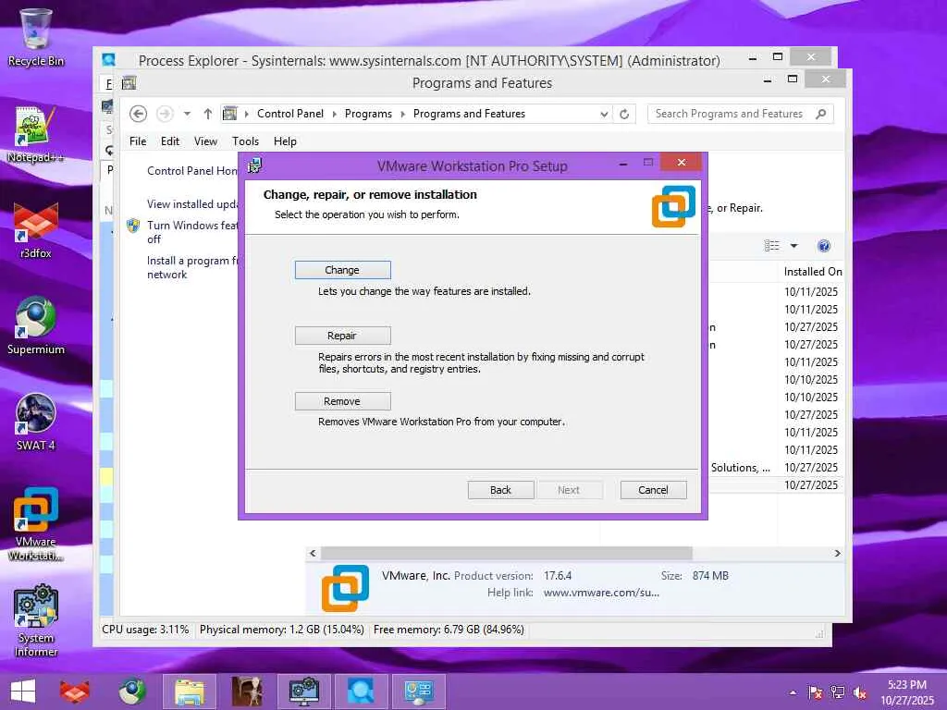Click the Control Panel taskbar icon
This screenshot has height=710, width=947.
419,692
